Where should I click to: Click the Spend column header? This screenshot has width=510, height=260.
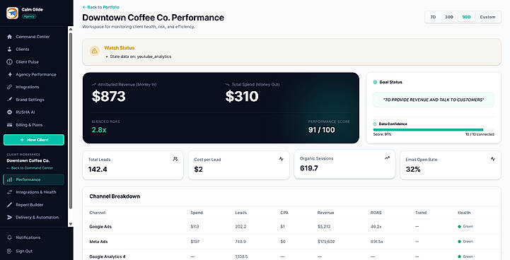tap(197, 213)
